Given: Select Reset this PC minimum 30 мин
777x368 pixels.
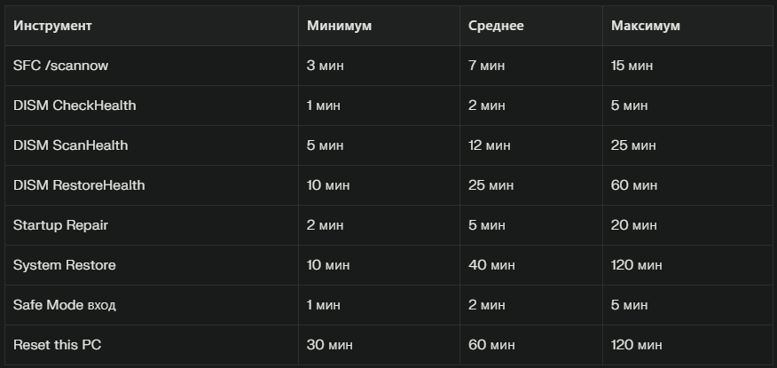Looking at the screenshot, I should click(330, 345).
